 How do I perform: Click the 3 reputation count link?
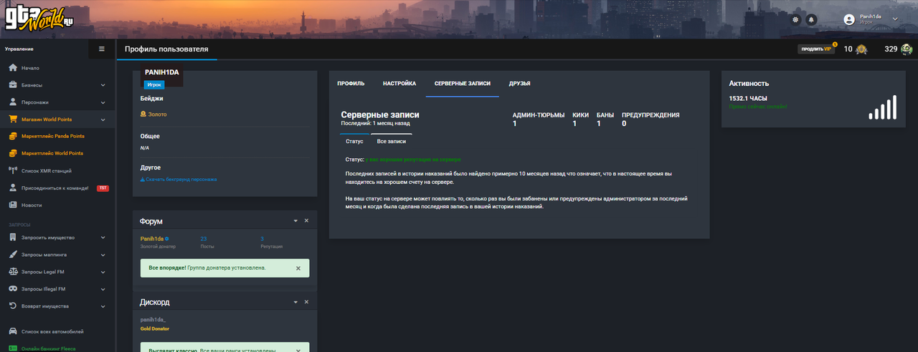pos(262,238)
